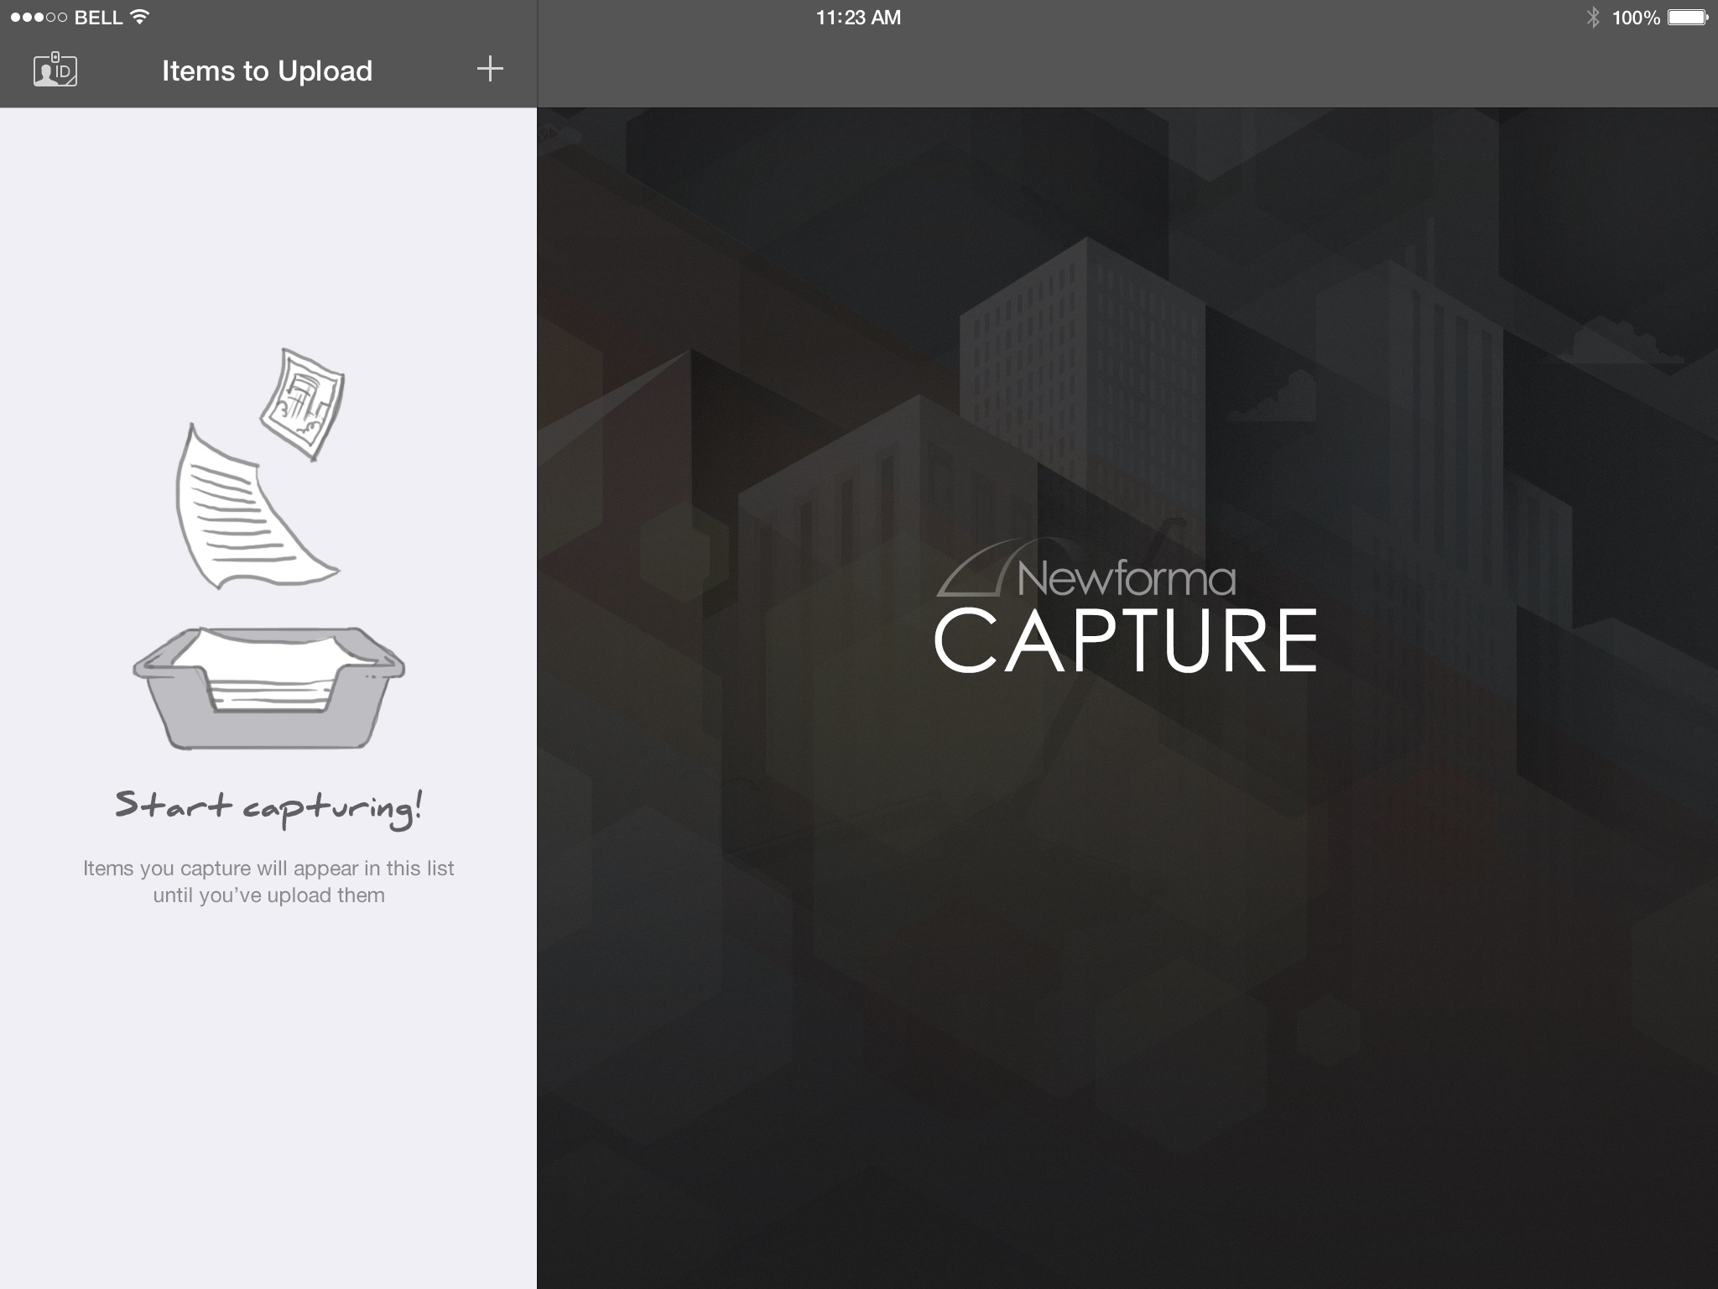Tap the Start capturing! handwritten text

pyautogui.click(x=268, y=807)
